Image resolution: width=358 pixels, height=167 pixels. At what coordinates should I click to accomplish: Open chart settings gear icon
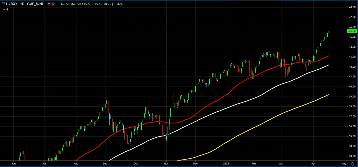352,164
